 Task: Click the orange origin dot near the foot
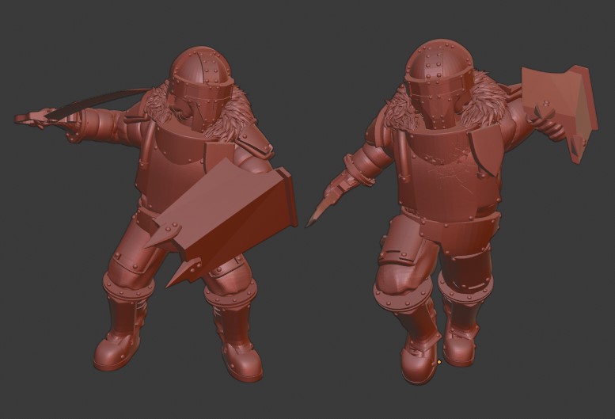[x=439, y=362]
